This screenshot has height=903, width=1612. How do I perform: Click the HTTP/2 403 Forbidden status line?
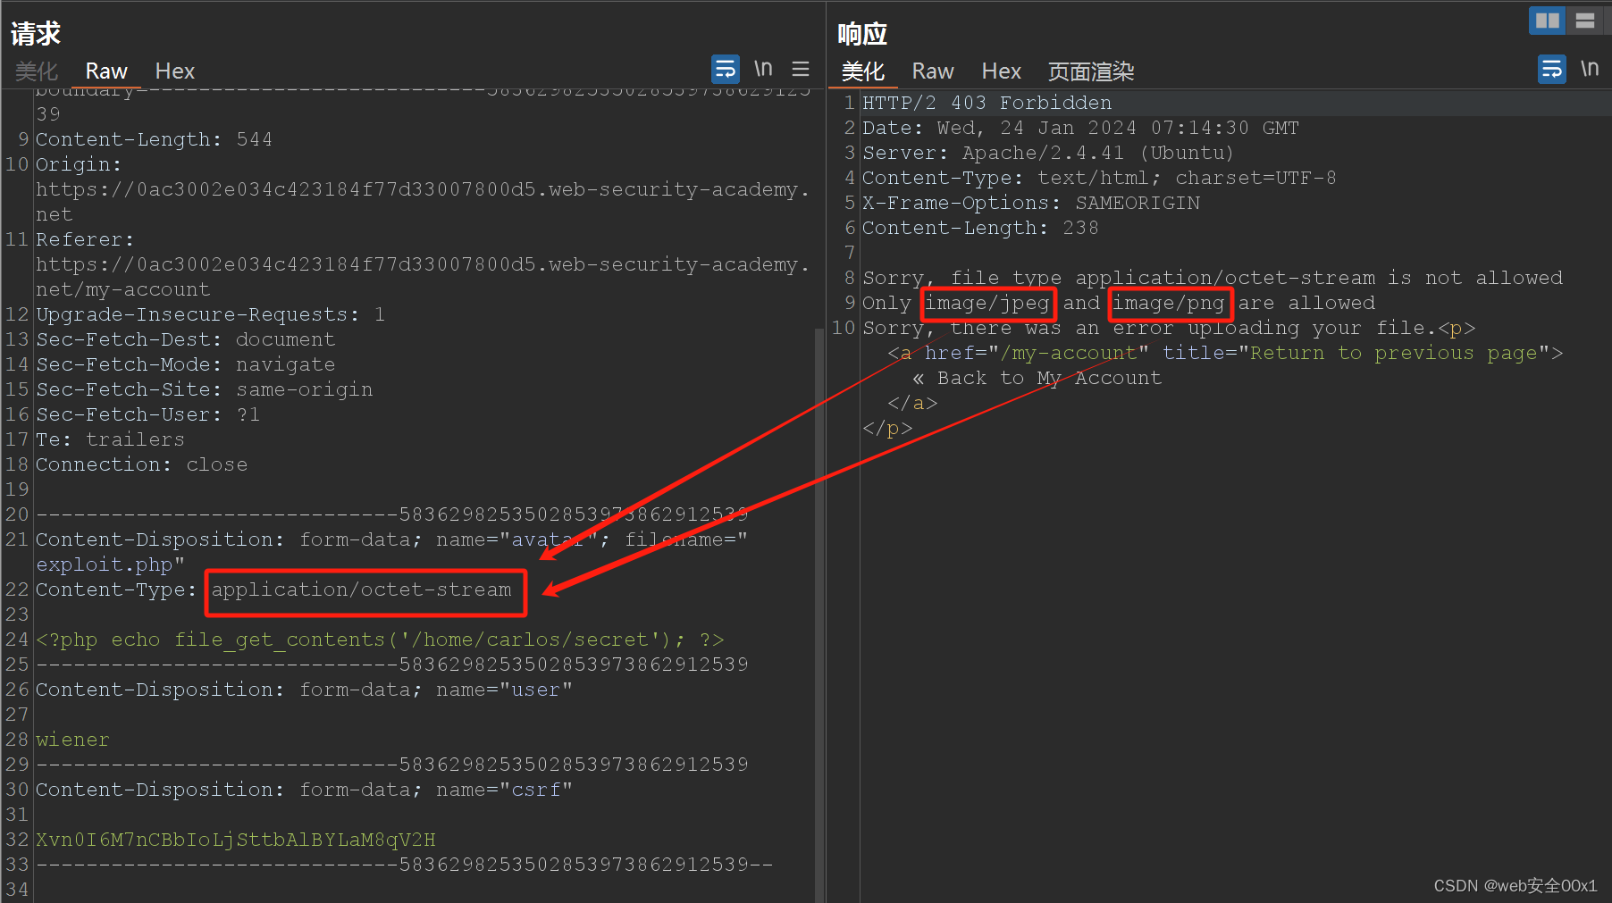(x=987, y=103)
